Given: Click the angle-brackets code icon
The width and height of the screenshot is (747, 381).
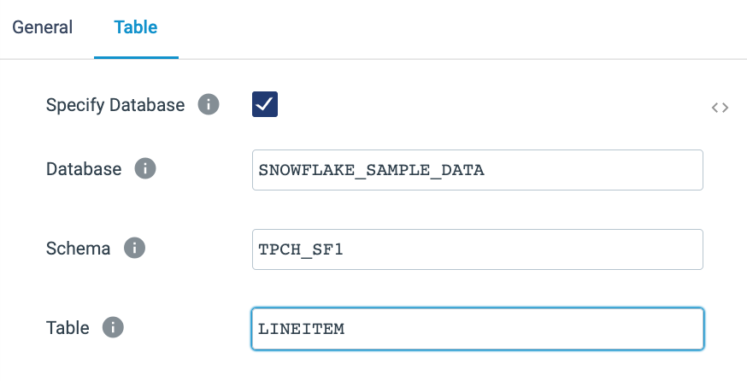Looking at the screenshot, I should point(720,108).
